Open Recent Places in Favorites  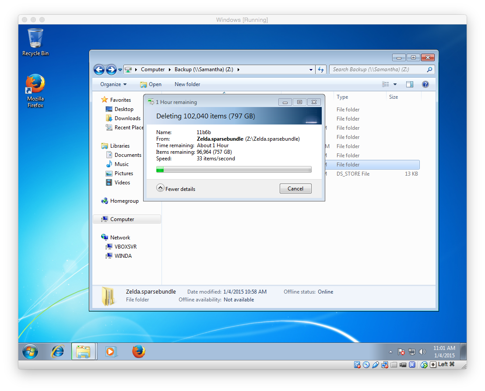[x=124, y=128]
